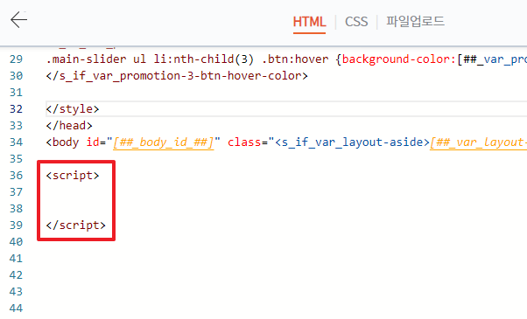Viewport: 527px width, 319px height.
Task: Click the back arrow icon
Action: point(19,20)
